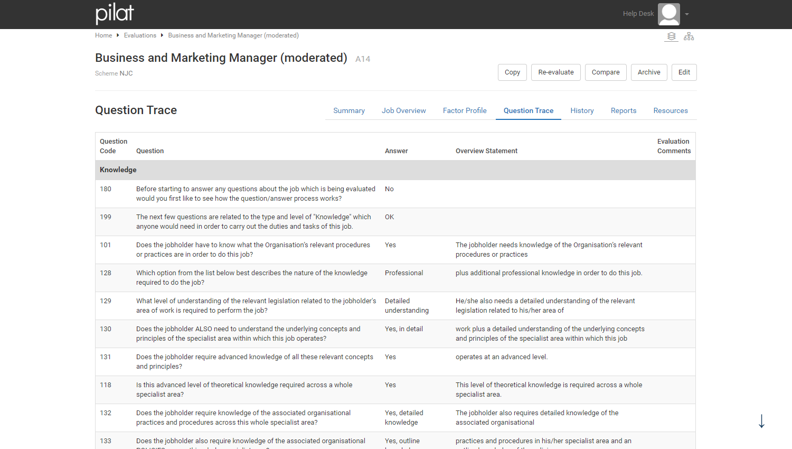Click question text about advanced knowledge of concepts
The image size is (792, 449).
tap(254, 362)
